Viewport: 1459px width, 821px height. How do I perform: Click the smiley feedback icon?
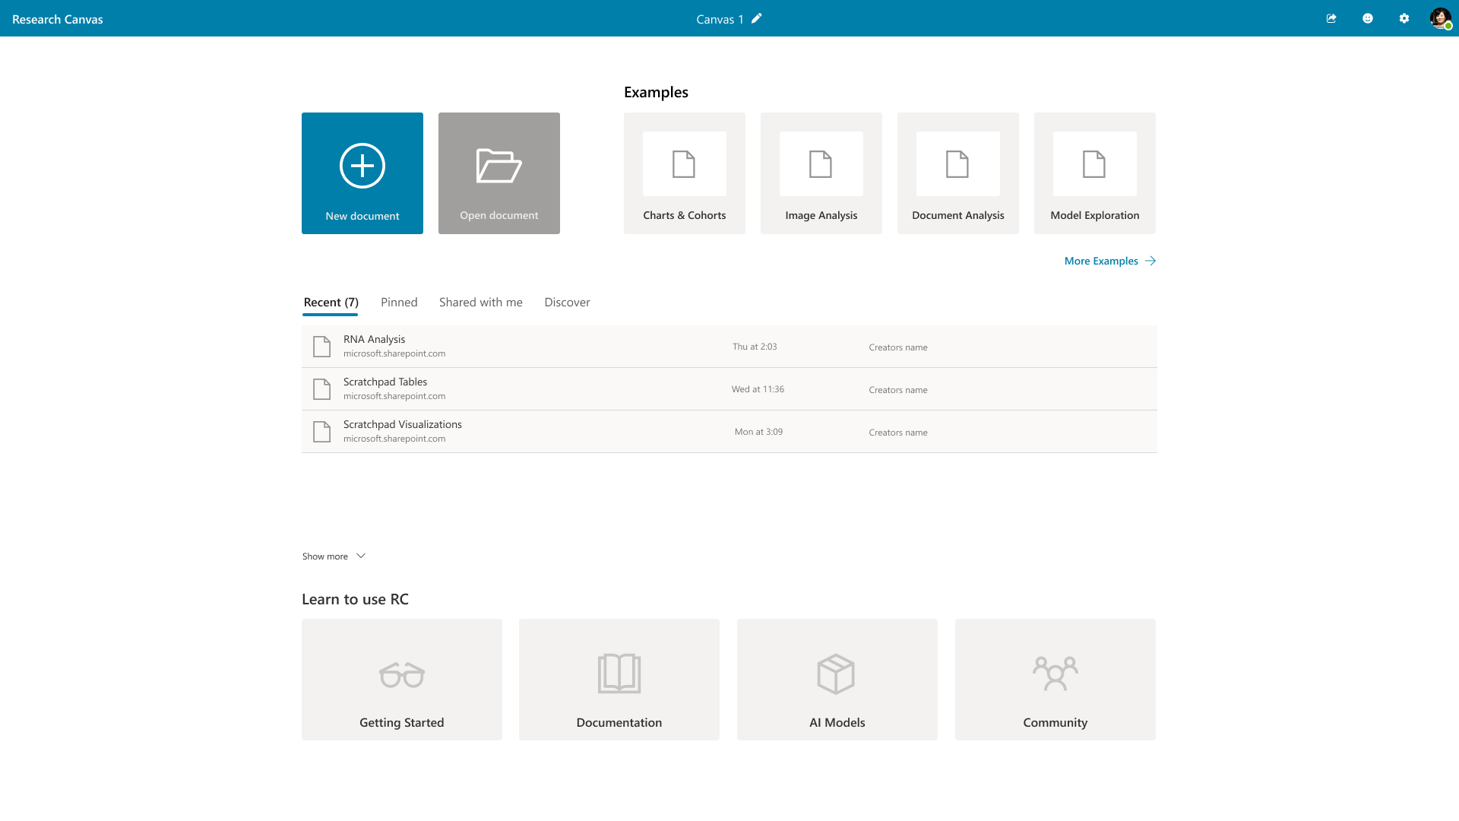pos(1368,18)
